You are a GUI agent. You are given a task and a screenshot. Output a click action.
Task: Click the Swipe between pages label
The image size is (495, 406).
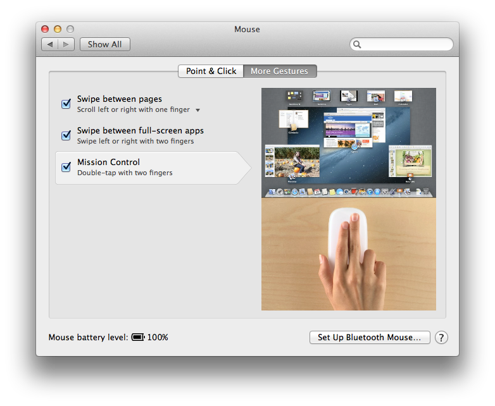120,99
